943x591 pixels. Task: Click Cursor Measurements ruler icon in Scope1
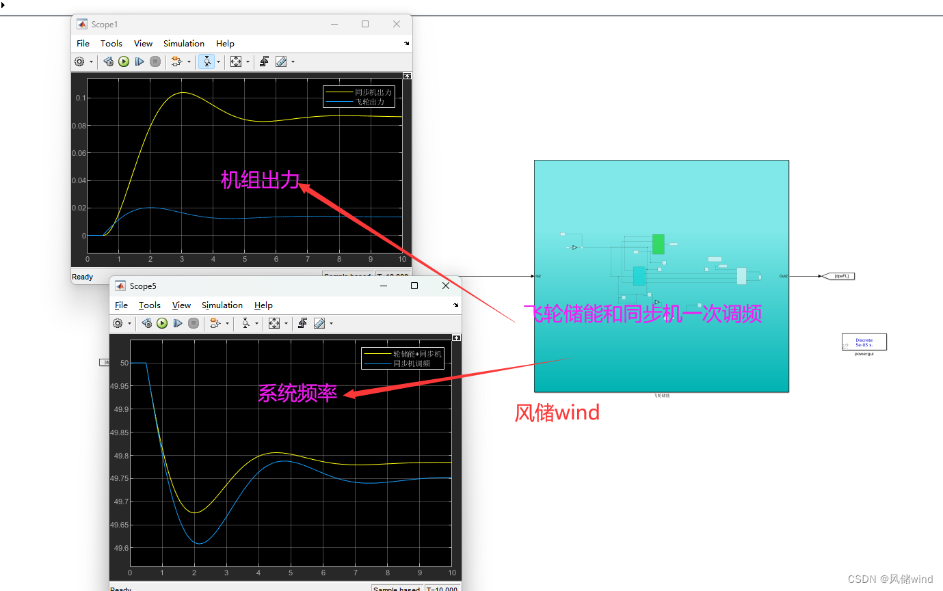pos(281,61)
